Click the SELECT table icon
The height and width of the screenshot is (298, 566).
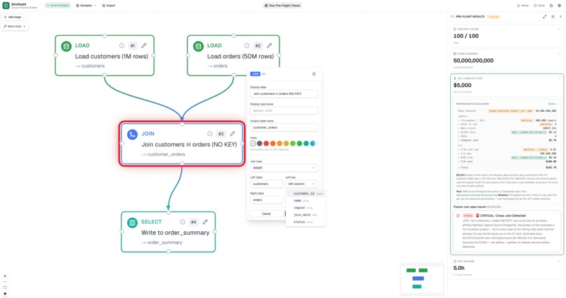132,223
